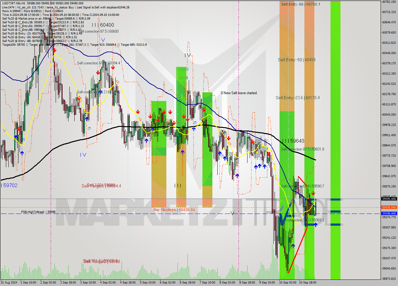Select the 'FSB-HighToBreak | 59398' level label

(38, 212)
